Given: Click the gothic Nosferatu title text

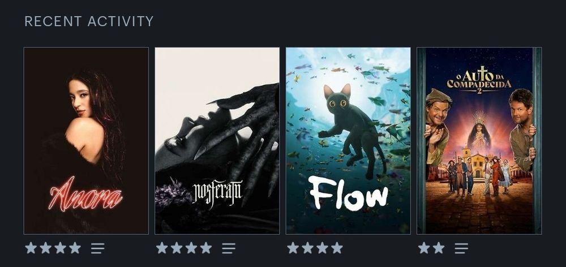Looking at the screenshot, I should [x=217, y=191].
